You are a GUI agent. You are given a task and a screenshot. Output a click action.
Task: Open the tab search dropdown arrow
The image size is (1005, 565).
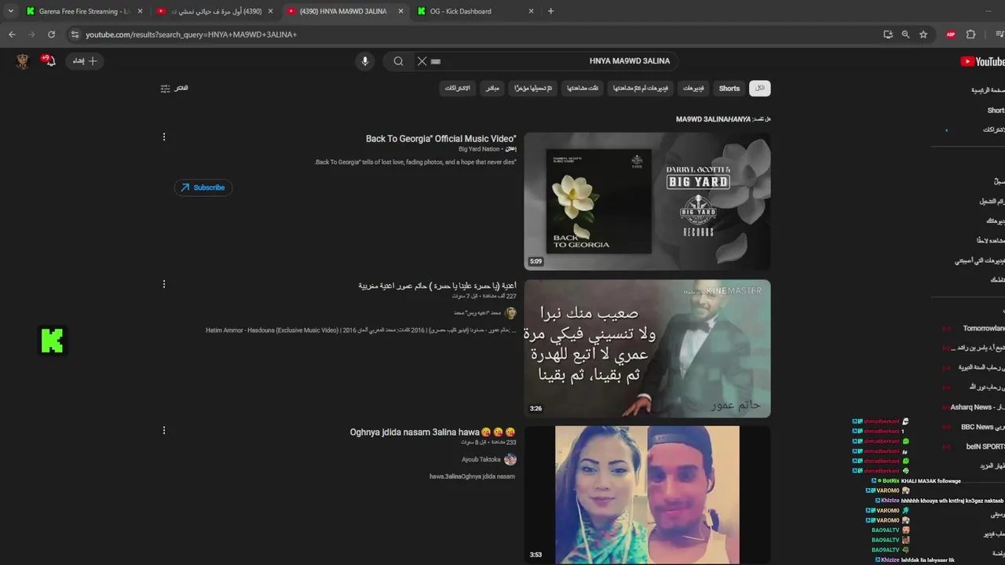[x=10, y=11]
